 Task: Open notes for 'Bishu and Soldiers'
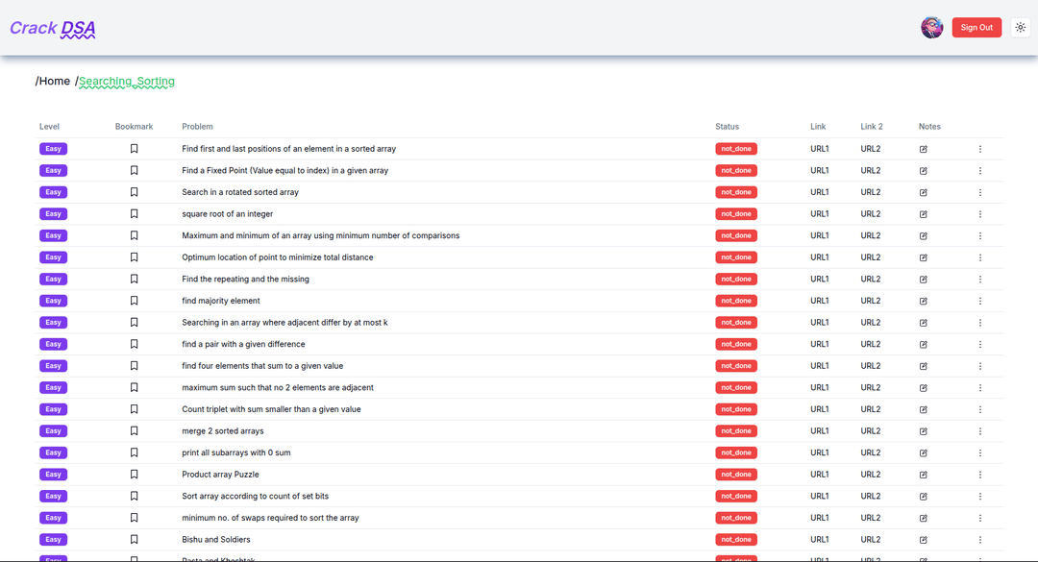tap(924, 540)
